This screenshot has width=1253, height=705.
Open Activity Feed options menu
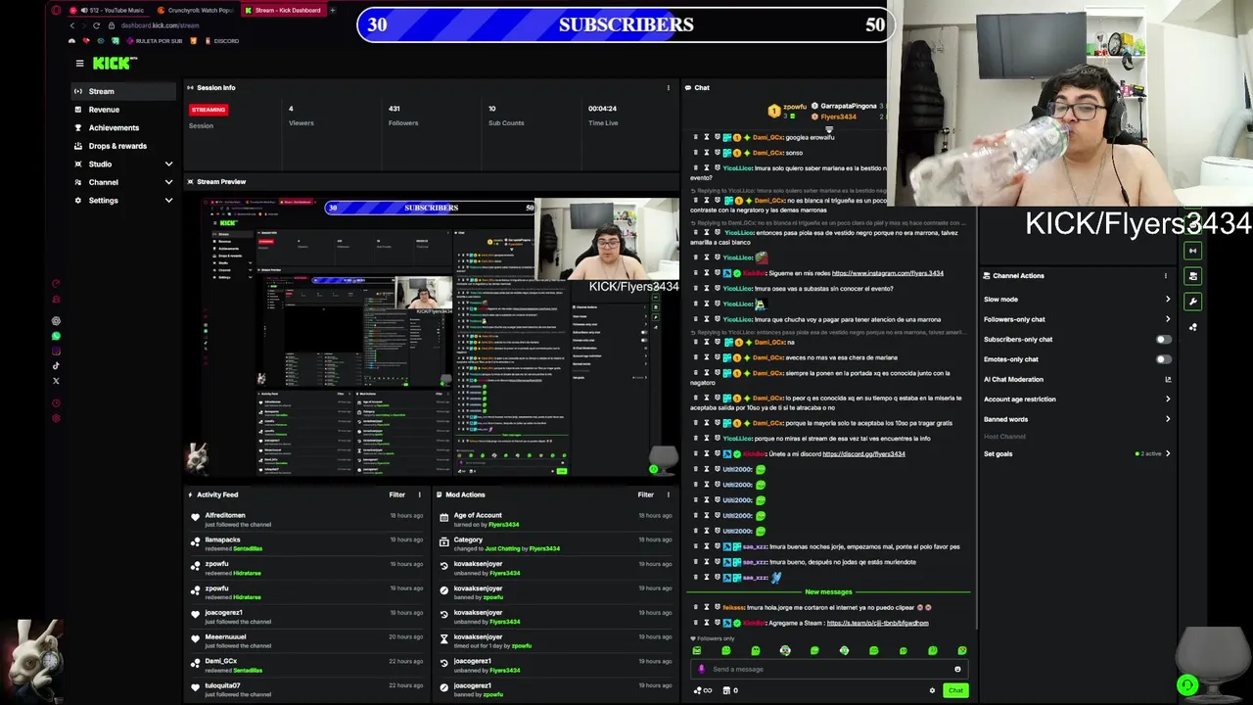pyautogui.click(x=420, y=494)
